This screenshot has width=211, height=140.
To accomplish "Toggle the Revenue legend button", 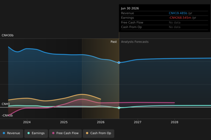I will (12, 133).
